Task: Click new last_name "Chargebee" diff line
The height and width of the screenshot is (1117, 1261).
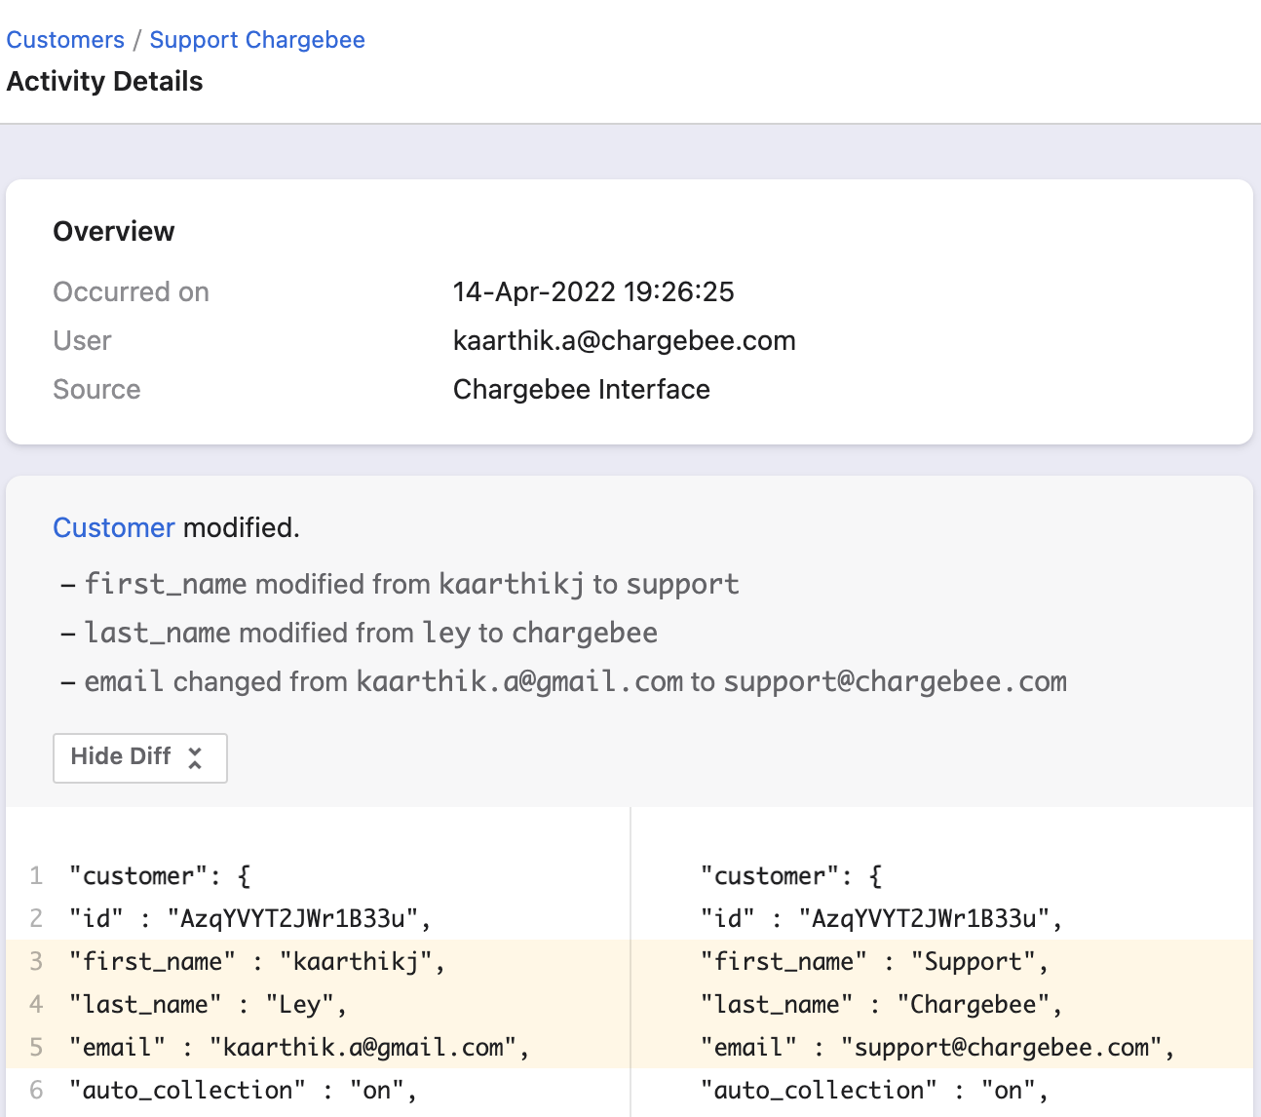Action: pos(881,1005)
